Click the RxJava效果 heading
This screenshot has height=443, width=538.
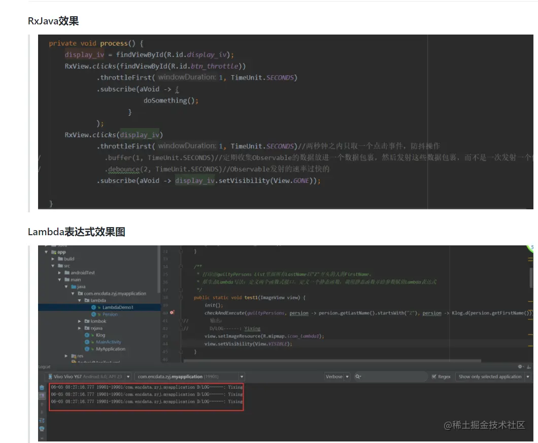53,21
